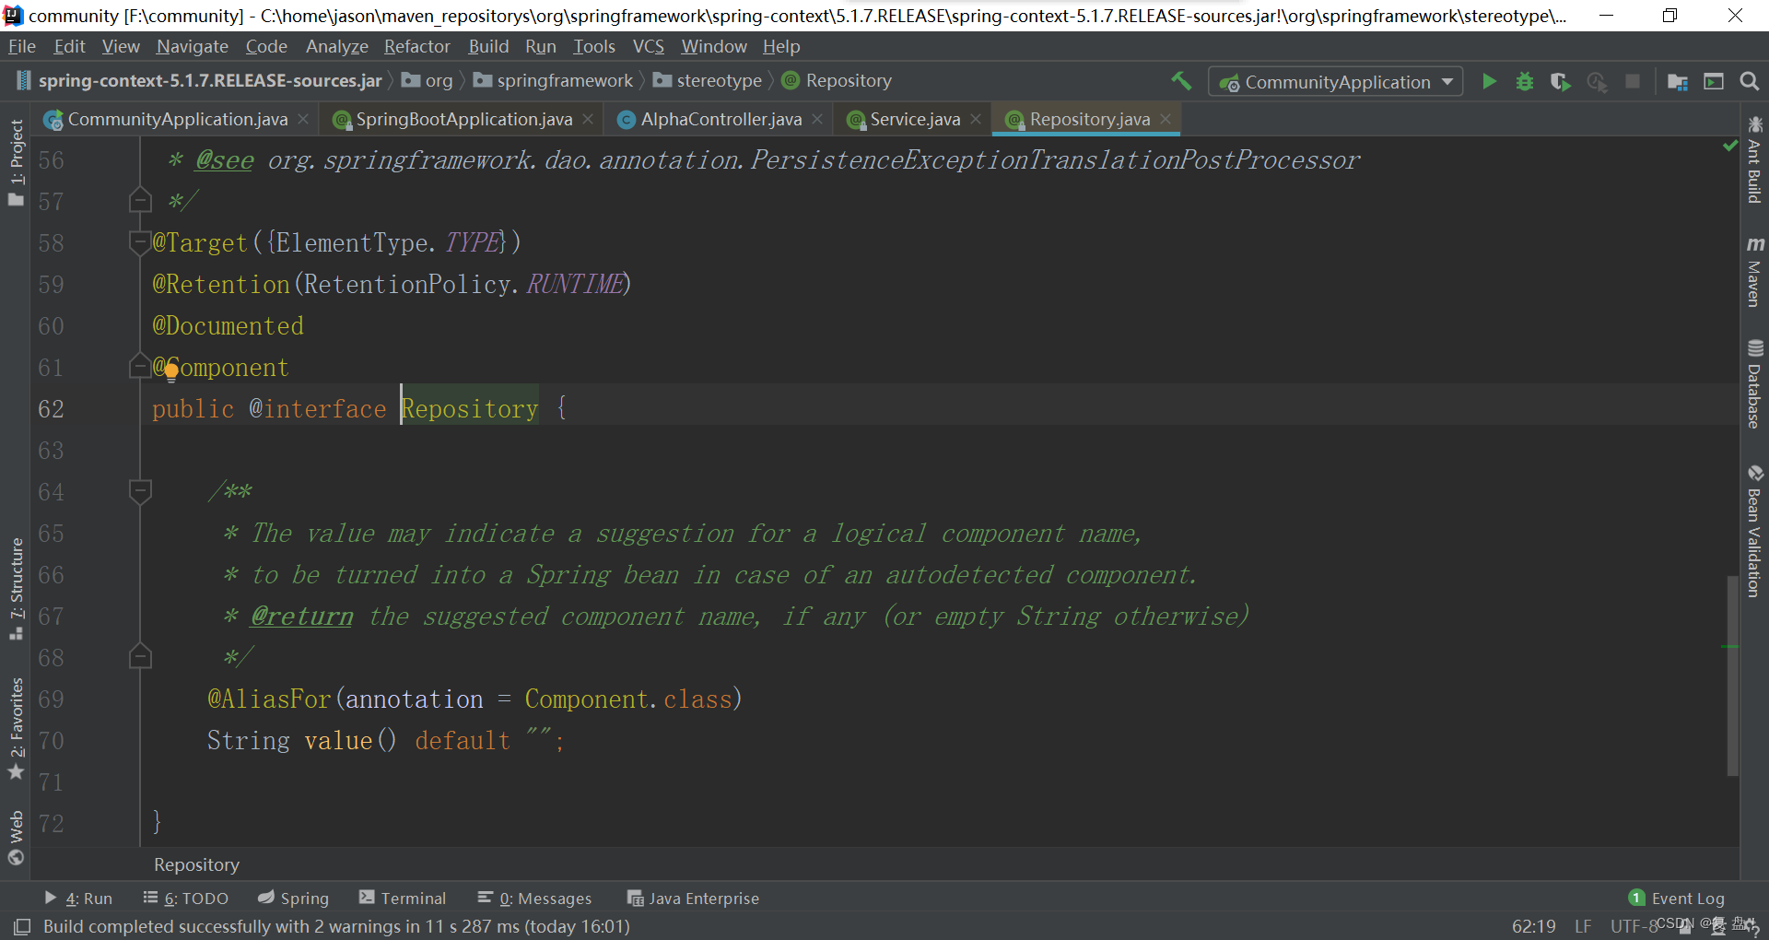Screen dimensions: 1769x940
Task: Switch to CommunityApplication.java tab
Action: point(177,119)
